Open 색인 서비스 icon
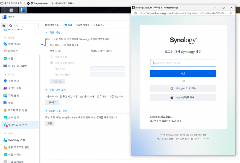 [5, 154]
